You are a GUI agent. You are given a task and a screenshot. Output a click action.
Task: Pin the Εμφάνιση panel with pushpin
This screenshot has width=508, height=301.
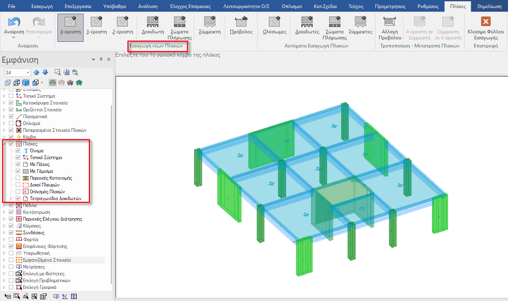pyautogui.click(x=101, y=59)
